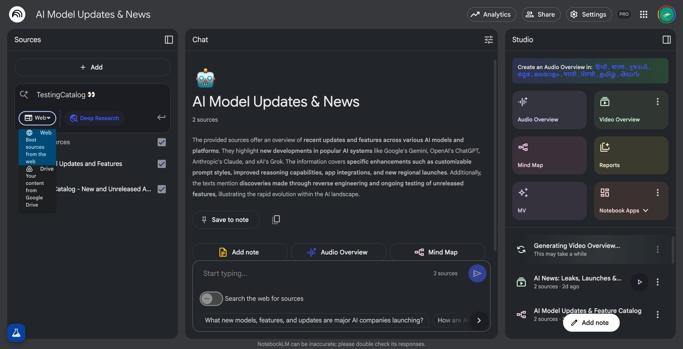Screen dimensions: 683x349
Task: Open the Google apps grid
Action: [643, 14]
